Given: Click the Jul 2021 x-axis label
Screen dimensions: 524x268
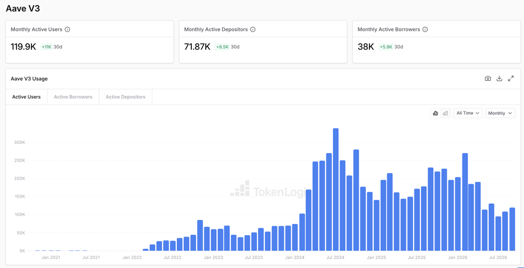Looking at the screenshot, I should [x=91, y=258].
